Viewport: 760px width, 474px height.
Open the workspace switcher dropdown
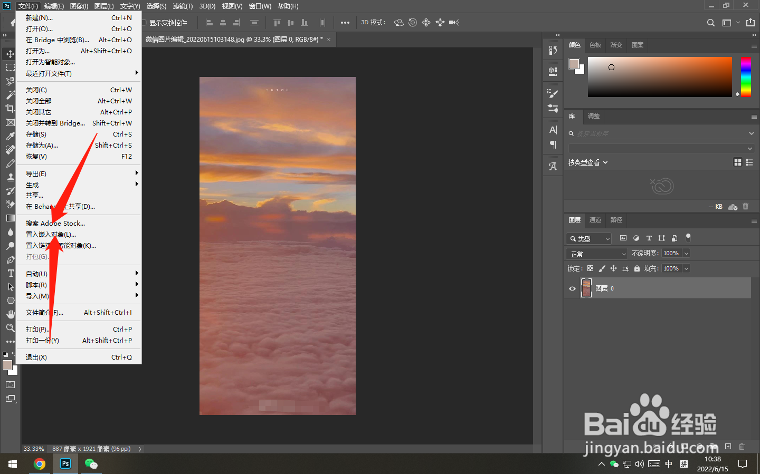tap(731, 23)
